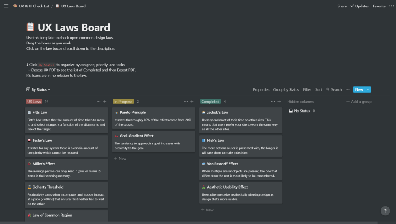This screenshot has height=224, width=396.
Task: Open three-dot menu for UX Laws column
Action: (99, 102)
